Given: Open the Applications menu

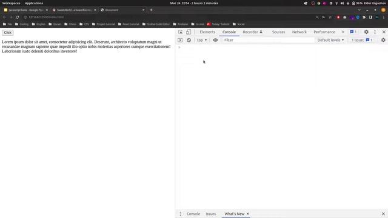Looking at the screenshot, I should 34,3.
